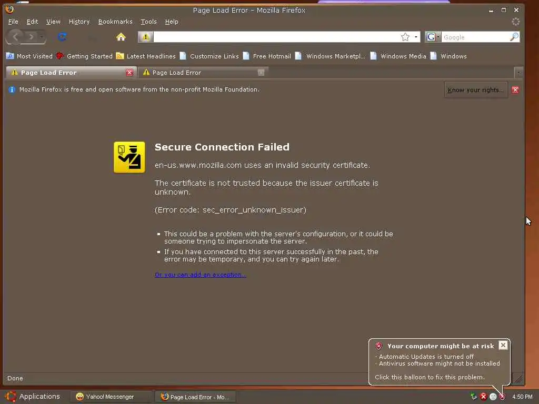The height and width of the screenshot is (404, 539).
Task: Open the Edit menu
Action: (32, 22)
